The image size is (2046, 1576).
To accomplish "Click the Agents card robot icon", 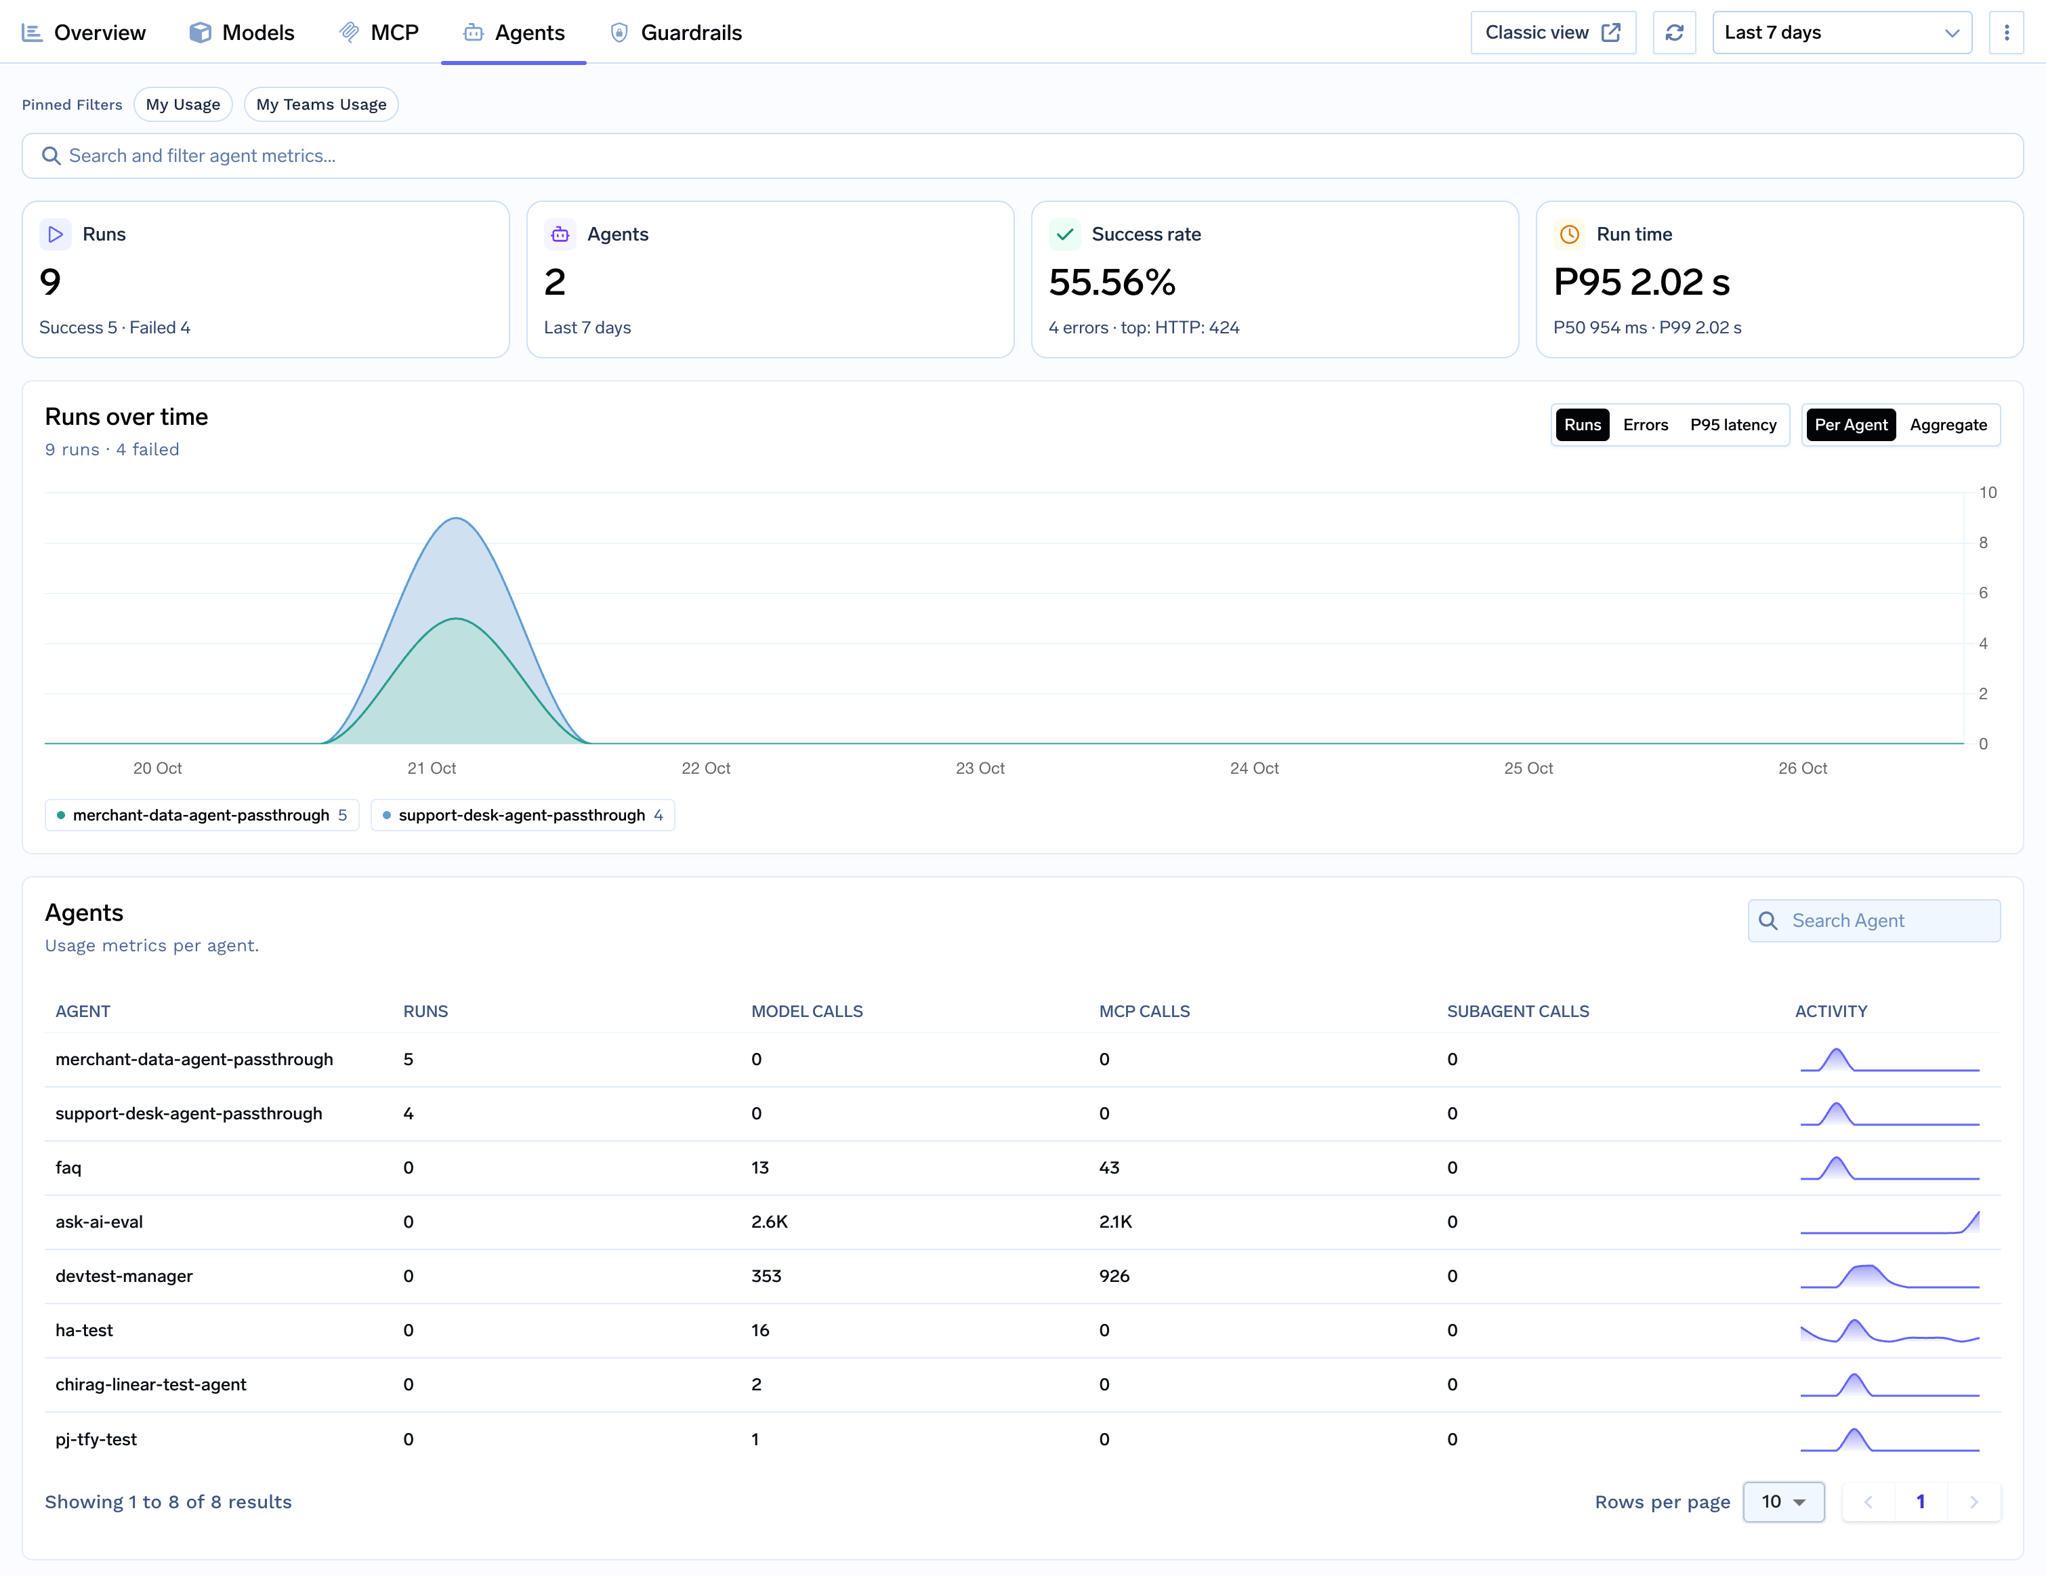I will (x=560, y=234).
